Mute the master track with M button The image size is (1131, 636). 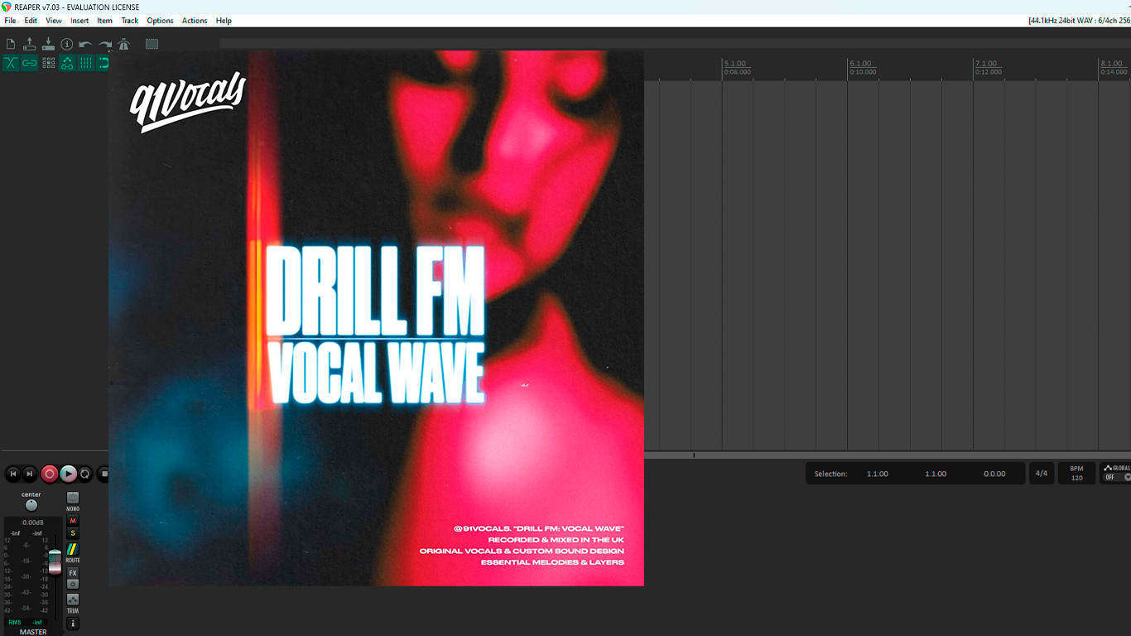pos(73,521)
